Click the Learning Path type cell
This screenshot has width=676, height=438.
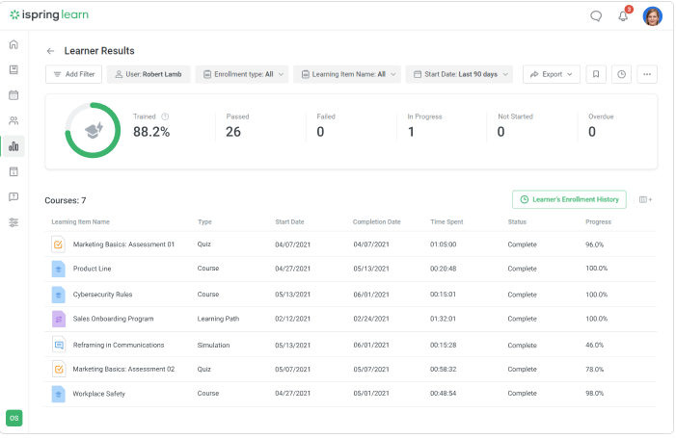[218, 319]
